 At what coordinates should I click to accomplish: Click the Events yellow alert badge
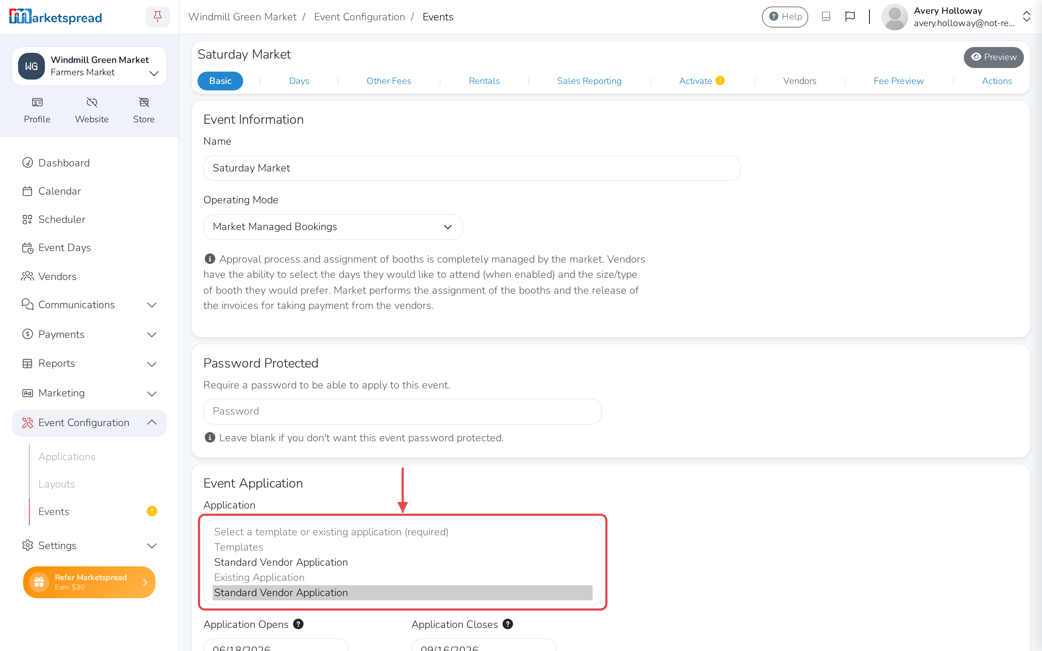tap(152, 511)
